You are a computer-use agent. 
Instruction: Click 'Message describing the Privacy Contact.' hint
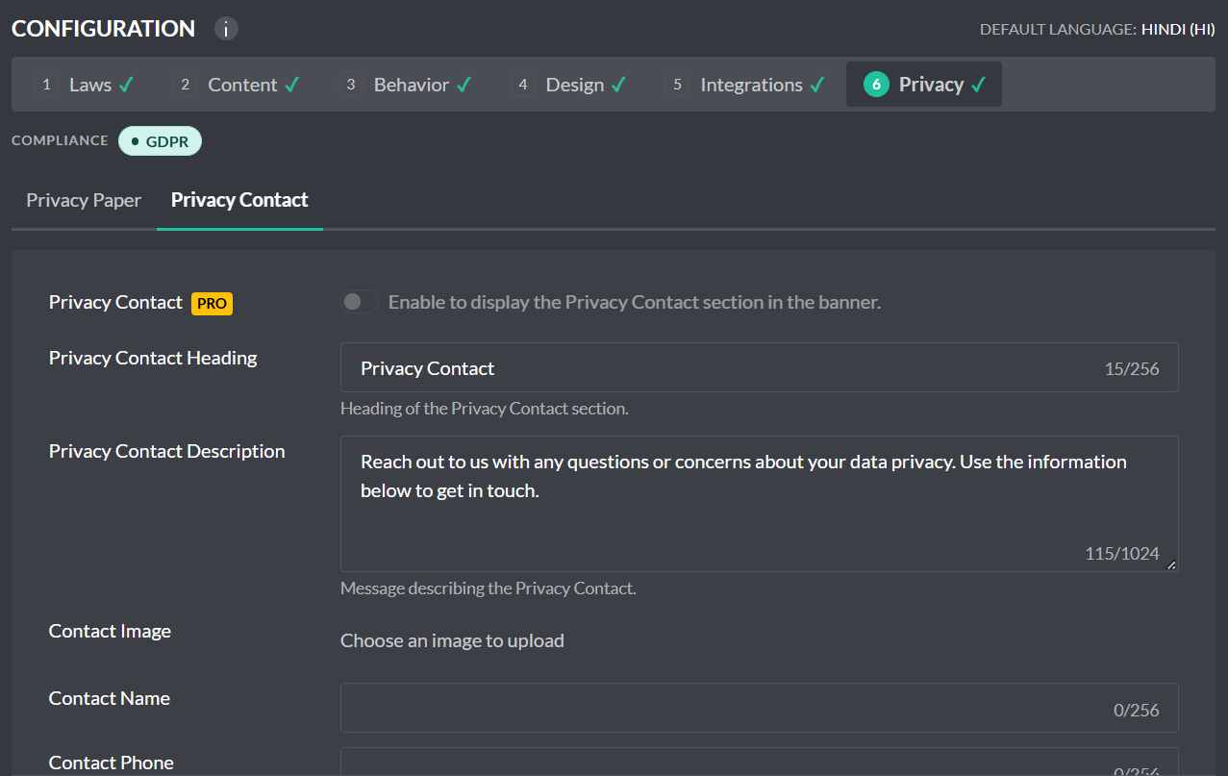pyautogui.click(x=489, y=588)
